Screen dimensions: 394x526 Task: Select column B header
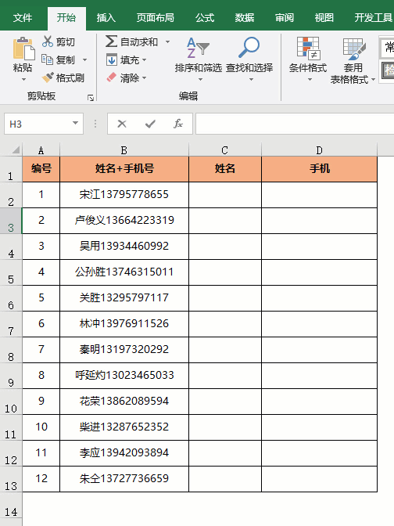(x=124, y=150)
